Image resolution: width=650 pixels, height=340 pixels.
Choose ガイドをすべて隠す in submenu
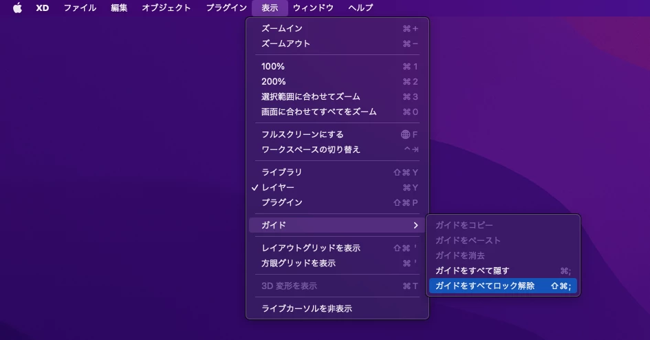(x=503, y=270)
